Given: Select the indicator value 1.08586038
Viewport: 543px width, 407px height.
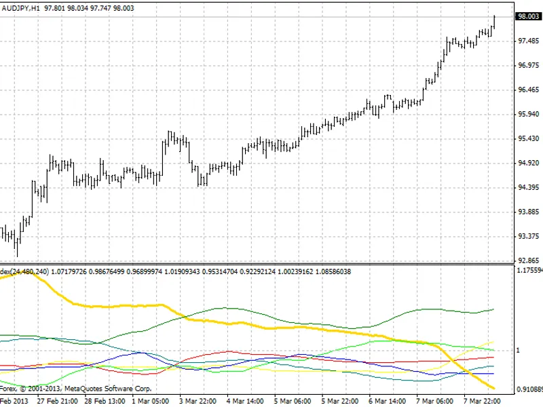Looking at the screenshot, I should 333,272.
